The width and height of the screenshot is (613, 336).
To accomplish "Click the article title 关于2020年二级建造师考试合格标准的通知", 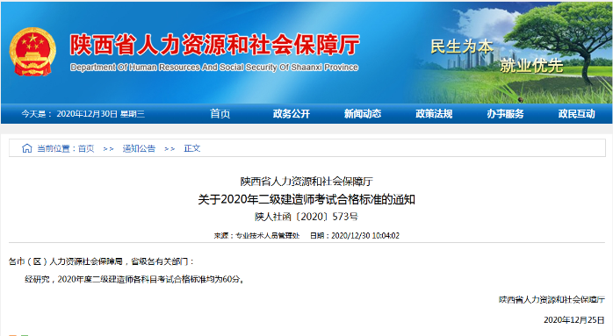I will point(306,200).
